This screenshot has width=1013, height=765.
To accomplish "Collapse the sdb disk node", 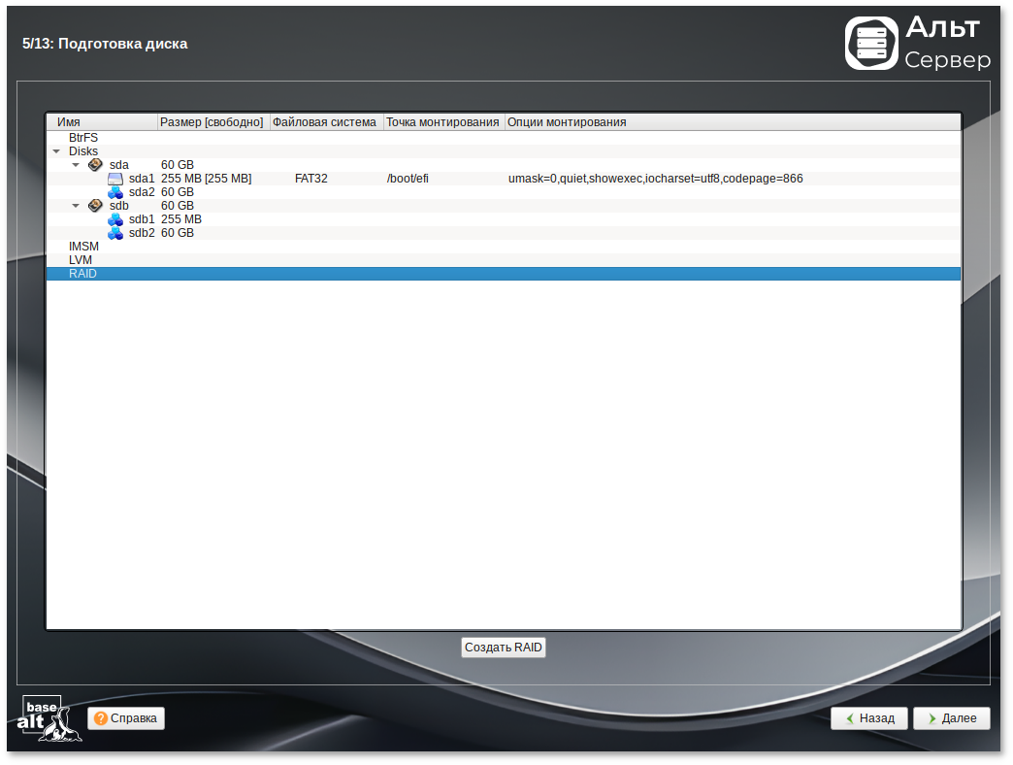I will point(76,206).
